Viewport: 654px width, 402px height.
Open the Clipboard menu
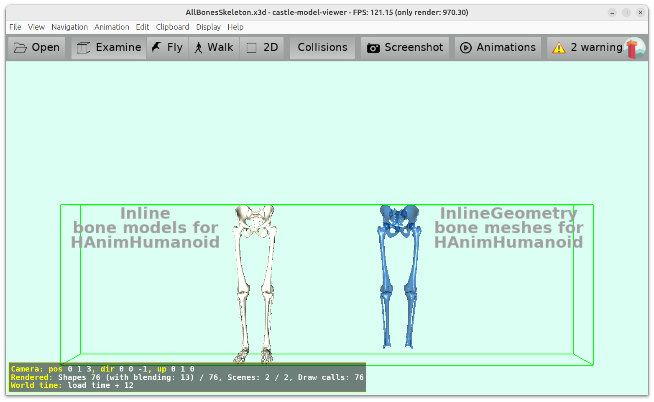(172, 27)
